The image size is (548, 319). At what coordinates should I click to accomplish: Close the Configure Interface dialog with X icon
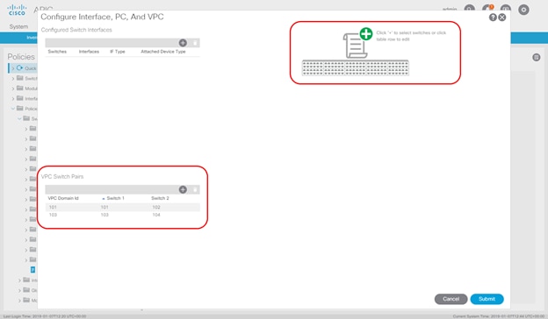[502, 18]
